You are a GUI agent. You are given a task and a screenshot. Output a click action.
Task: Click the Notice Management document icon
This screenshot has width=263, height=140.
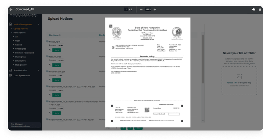point(10,24)
